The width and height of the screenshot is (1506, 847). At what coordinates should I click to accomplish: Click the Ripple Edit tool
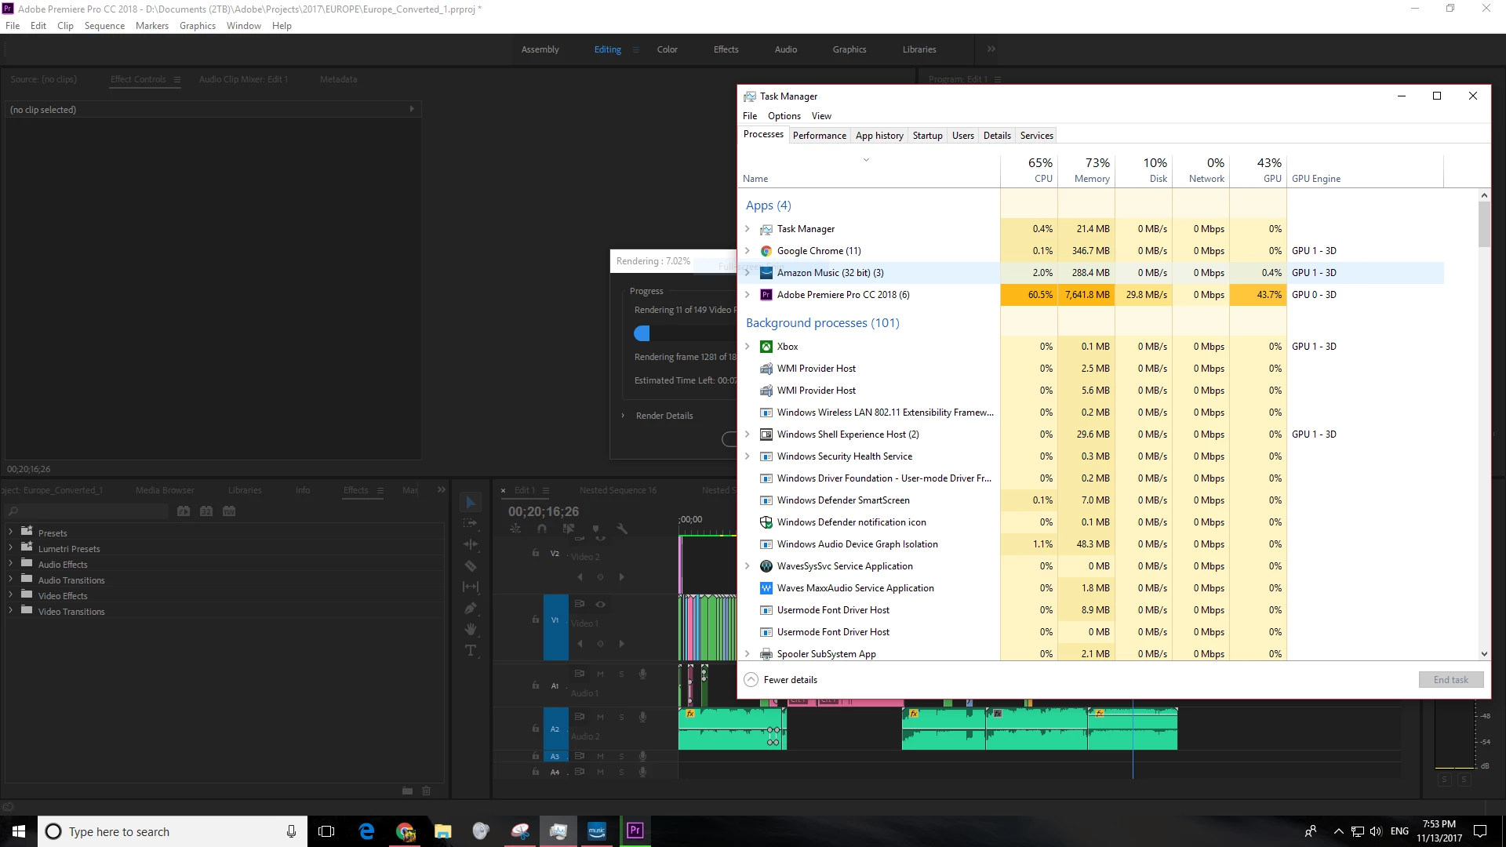471,544
